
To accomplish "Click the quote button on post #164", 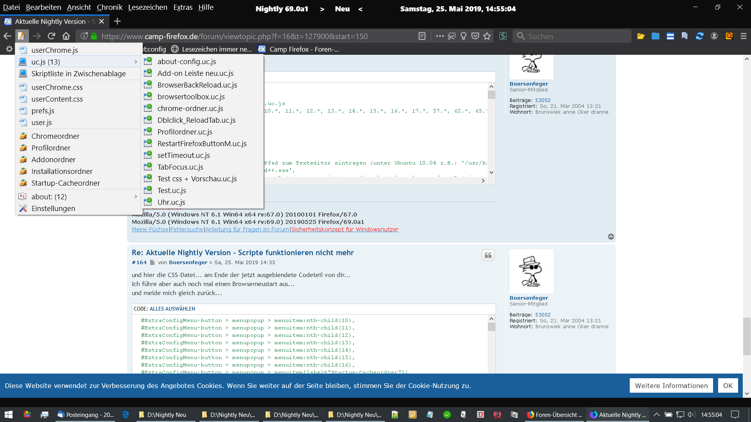I will pyautogui.click(x=488, y=255).
